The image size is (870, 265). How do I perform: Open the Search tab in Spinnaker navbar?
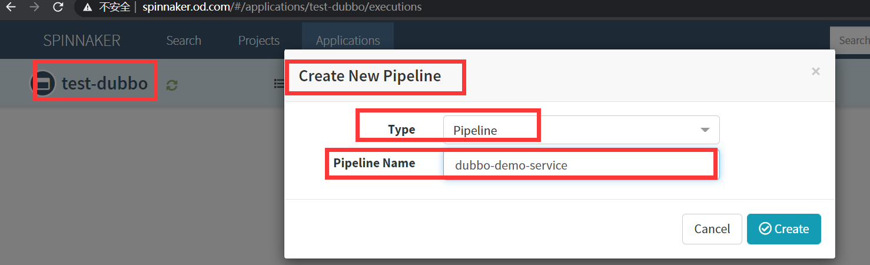pyautogui.click(x=184, y=41)
